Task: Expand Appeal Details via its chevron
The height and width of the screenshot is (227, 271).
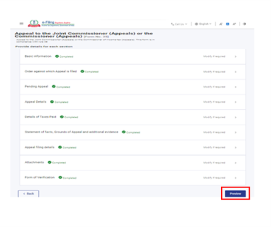Action: click(x=236, y=102)
